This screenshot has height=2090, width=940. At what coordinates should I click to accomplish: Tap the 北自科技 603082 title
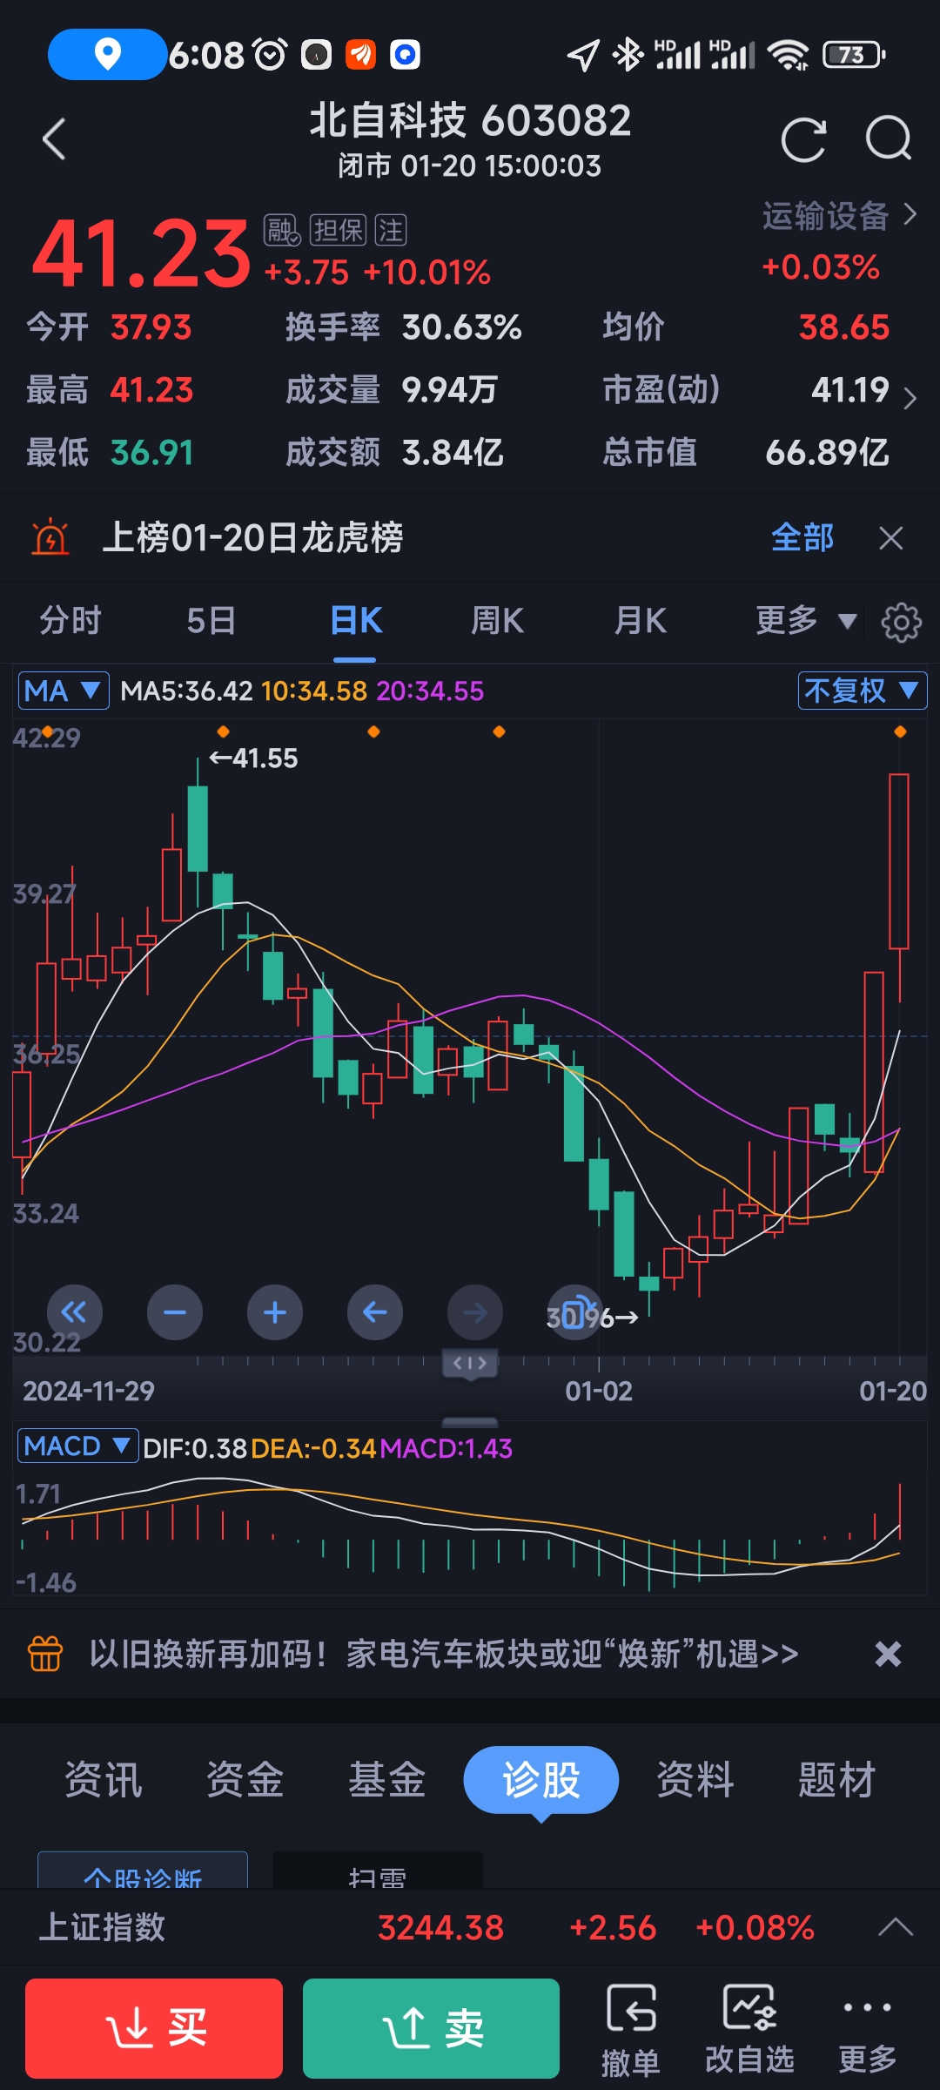coord(470,120)
